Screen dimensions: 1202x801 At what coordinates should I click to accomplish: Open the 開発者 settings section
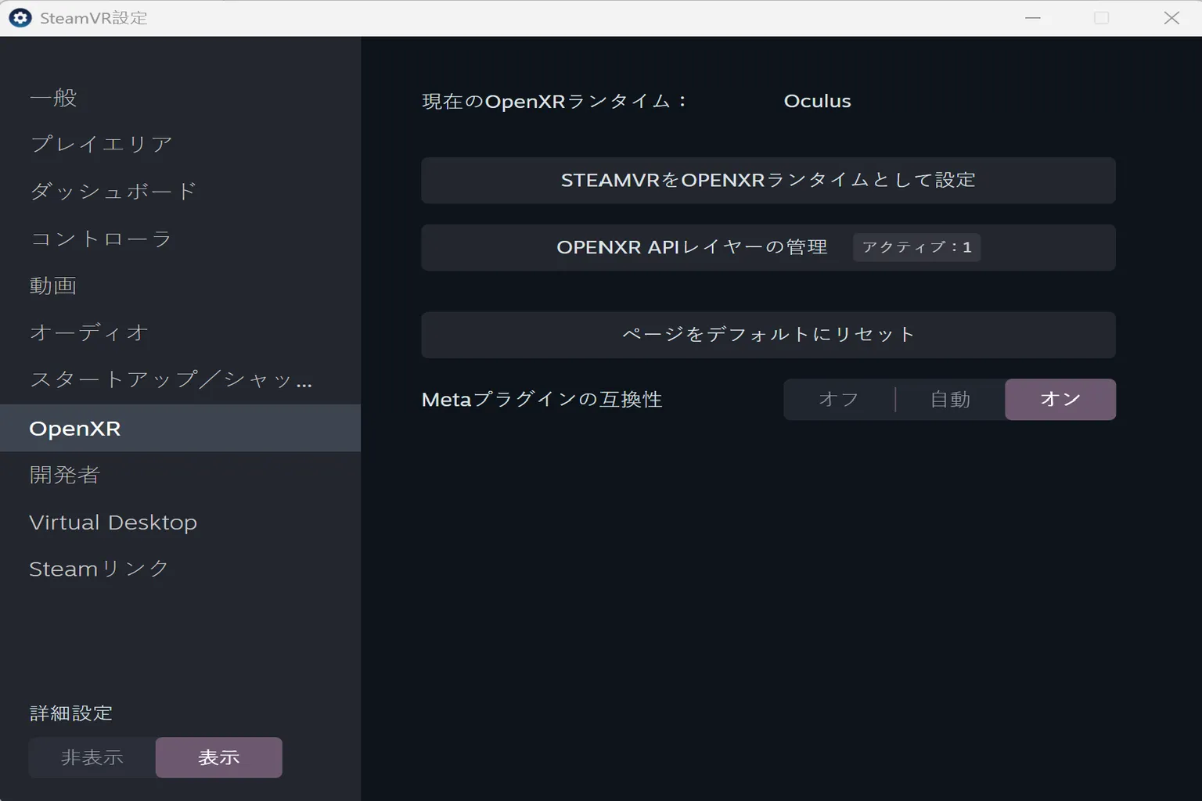pos(180,475)
